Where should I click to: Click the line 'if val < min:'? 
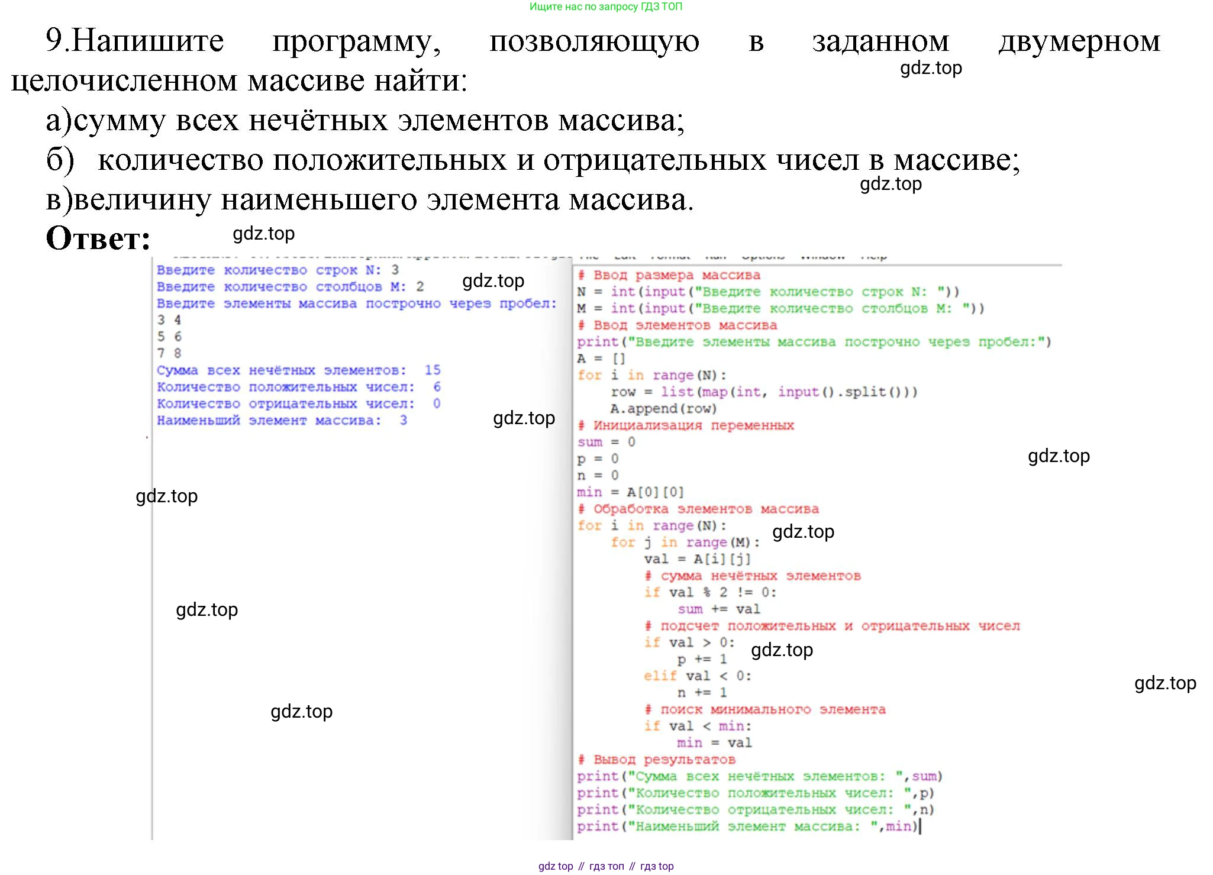(698, 726)
